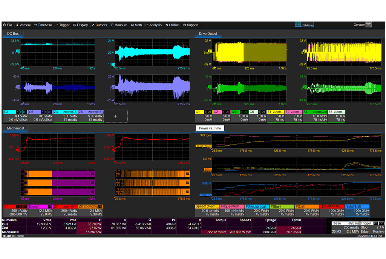
Task: Add new trace with plus box
Action: tap(115, 116)
